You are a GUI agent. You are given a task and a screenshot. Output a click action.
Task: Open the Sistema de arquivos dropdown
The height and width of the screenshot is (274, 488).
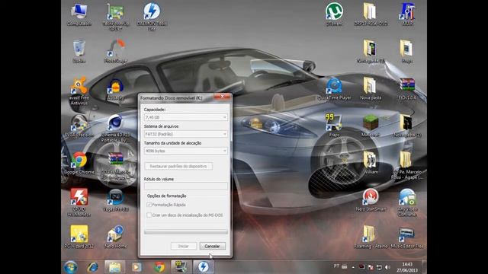186,134
